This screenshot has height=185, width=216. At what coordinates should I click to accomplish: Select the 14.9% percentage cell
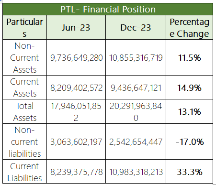coord(189,87)
